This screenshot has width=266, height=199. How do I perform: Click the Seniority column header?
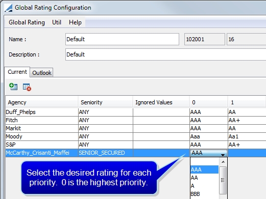pos(105,102)
